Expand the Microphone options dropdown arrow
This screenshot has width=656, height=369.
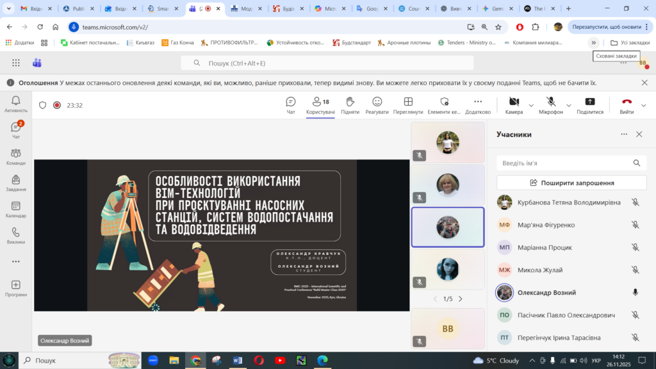tap(569, 106)
